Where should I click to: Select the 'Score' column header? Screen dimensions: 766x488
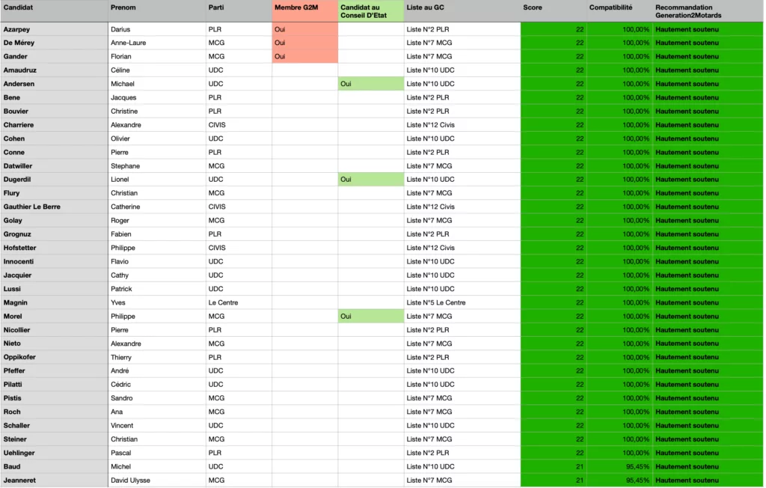coord(533,7)
